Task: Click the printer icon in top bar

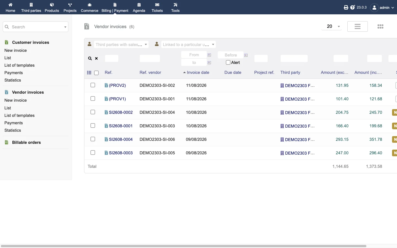Action: pos(346,7)
